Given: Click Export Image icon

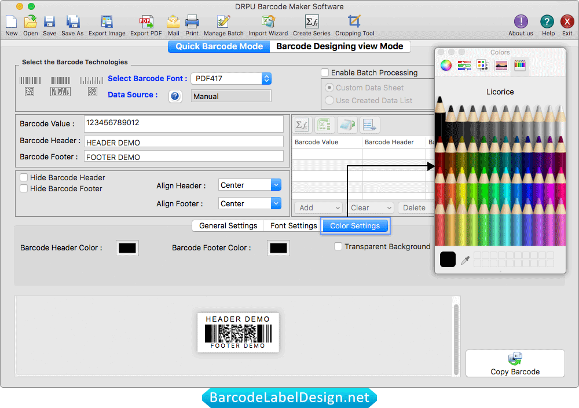Looking at the screenshot, I should coord(107,22).
